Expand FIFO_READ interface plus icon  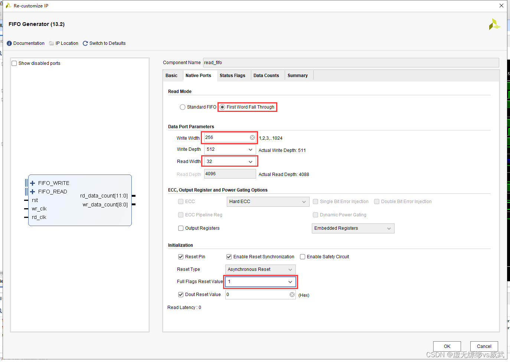tap(33, 192)
